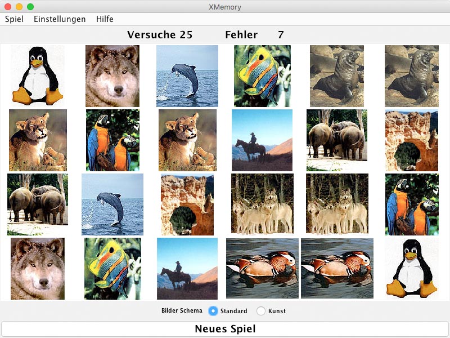The image size is (450, 338).
Task: Choose the butterflyfish card below the dolphin
Action: pos(113,269)
